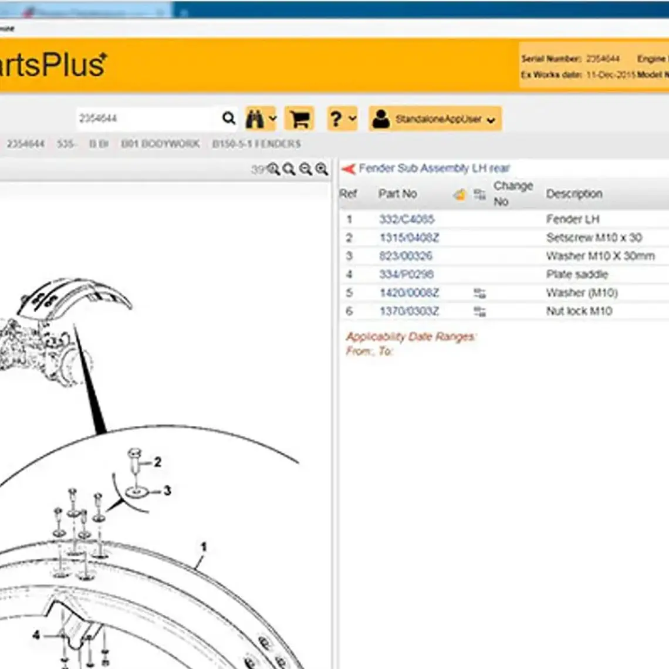Click callout 3 in the diagram
Screen dimensions: 669x669
(x=167, y=491)
